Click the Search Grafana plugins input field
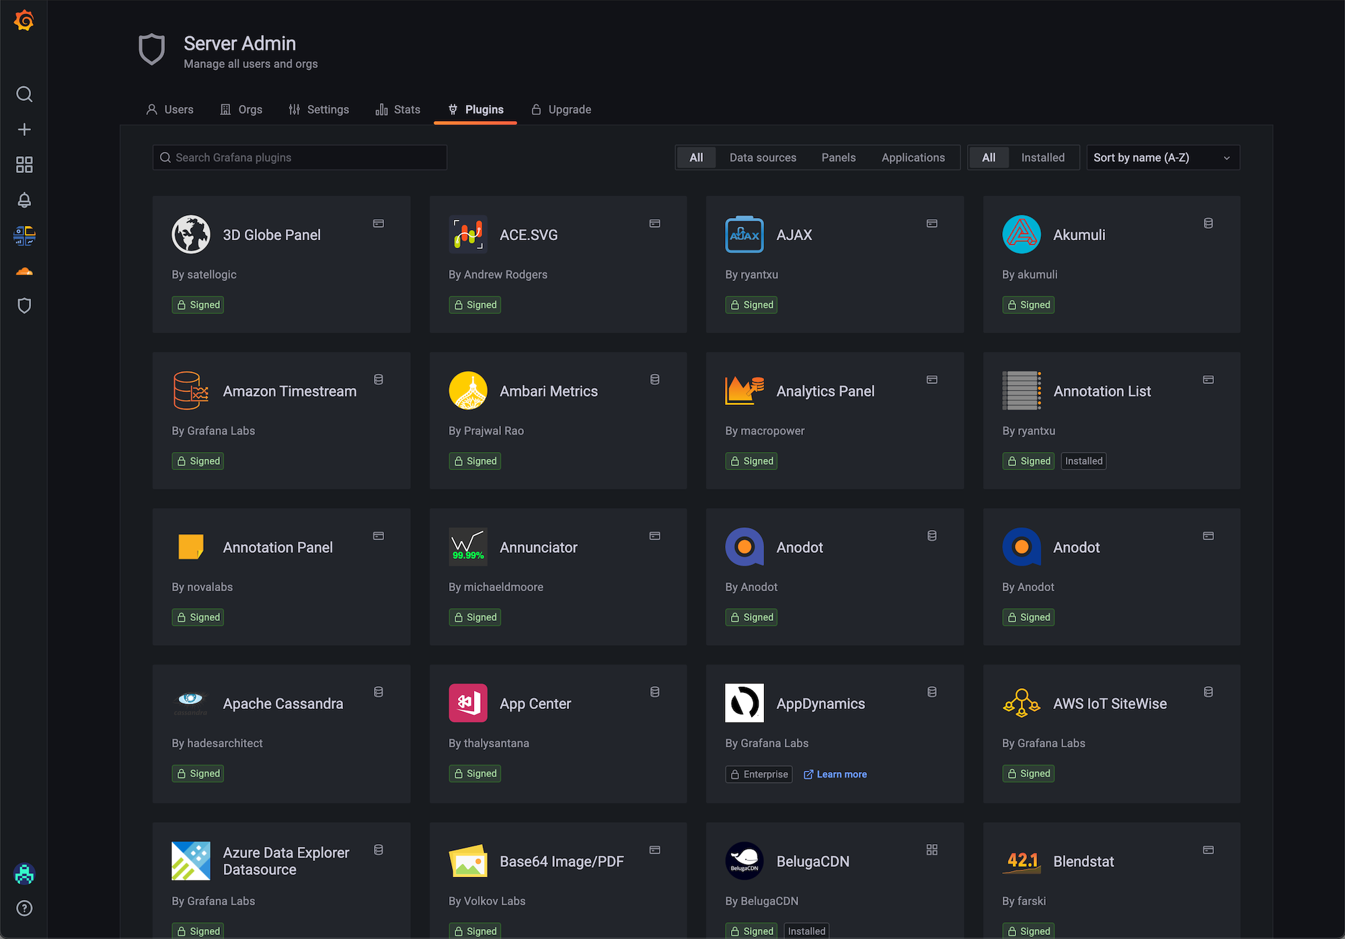The height and width of the screenshot is (939, 1345). pos(301,157)
